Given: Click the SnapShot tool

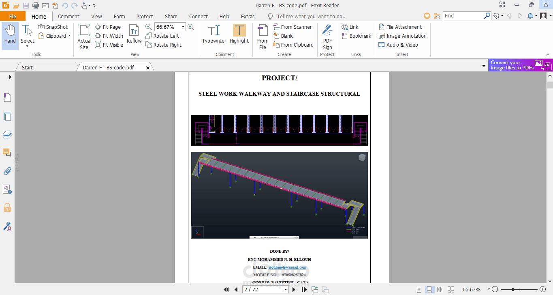Looking at the screenshot, I should (53, 27).
